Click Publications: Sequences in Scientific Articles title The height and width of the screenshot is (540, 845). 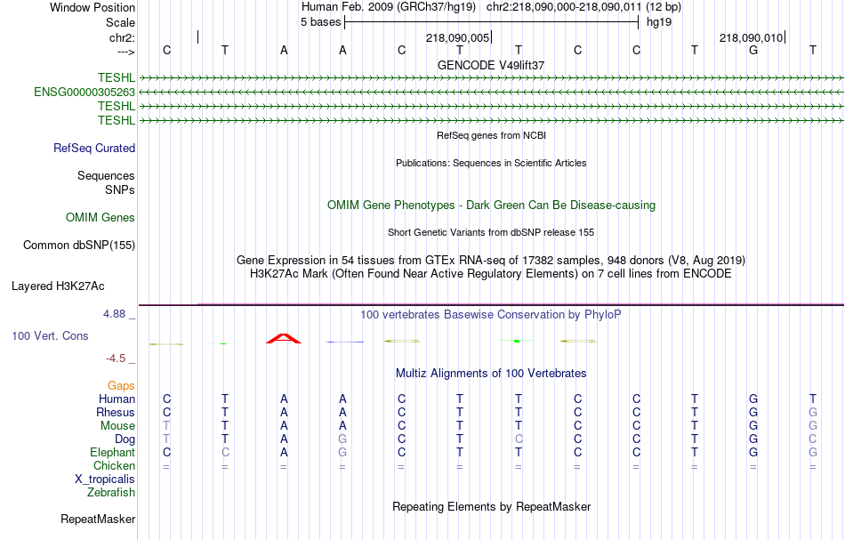491,163
